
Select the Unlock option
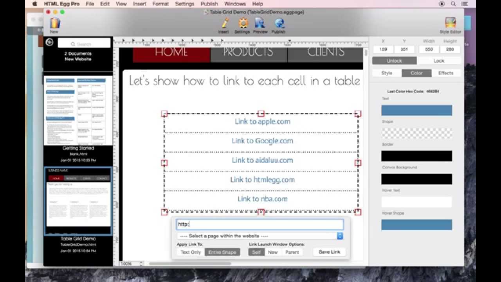[x=394, y=61]
